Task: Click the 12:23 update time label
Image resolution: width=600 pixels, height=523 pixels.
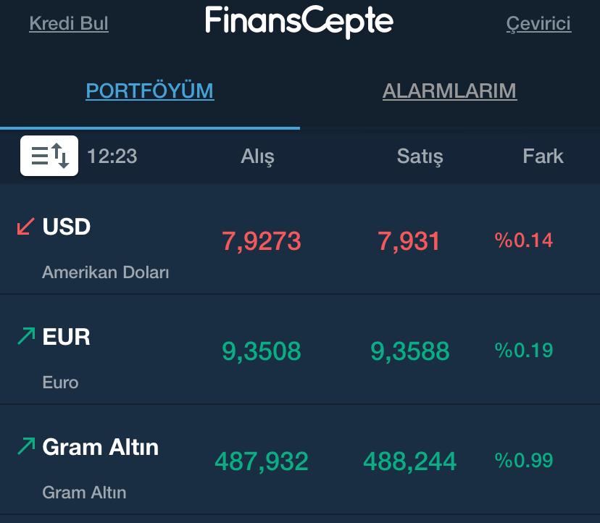Action: click(x=112, y=156)
